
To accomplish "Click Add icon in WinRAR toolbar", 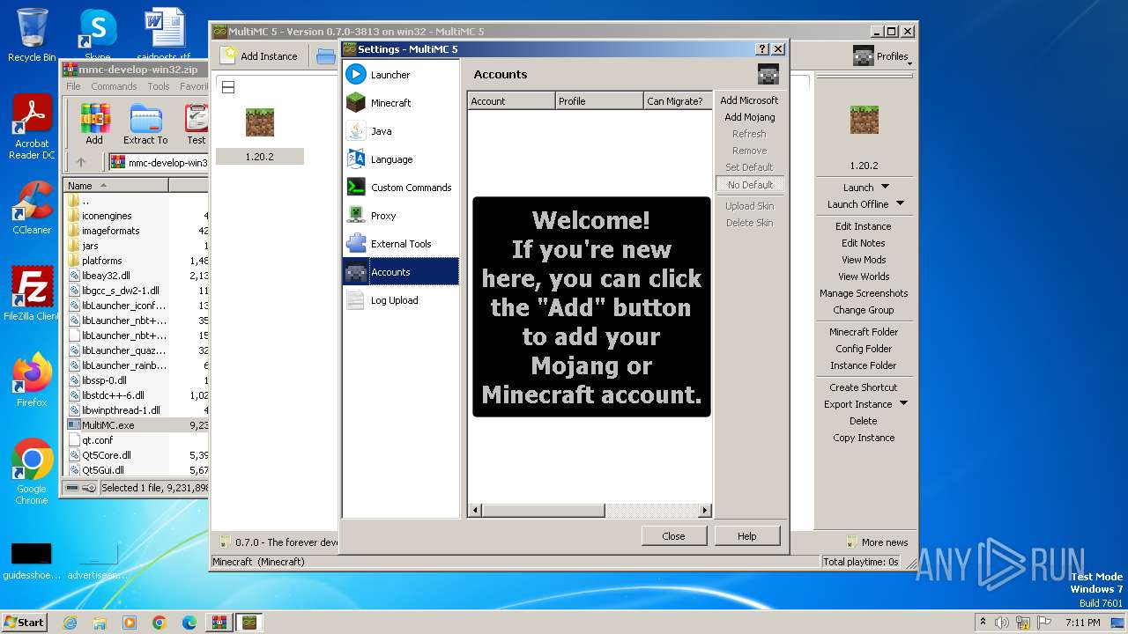I will coord(94,124).
